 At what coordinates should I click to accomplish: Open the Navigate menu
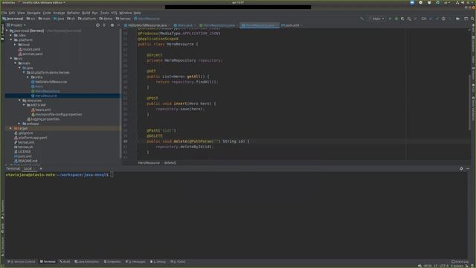click(x=33, y=13)
